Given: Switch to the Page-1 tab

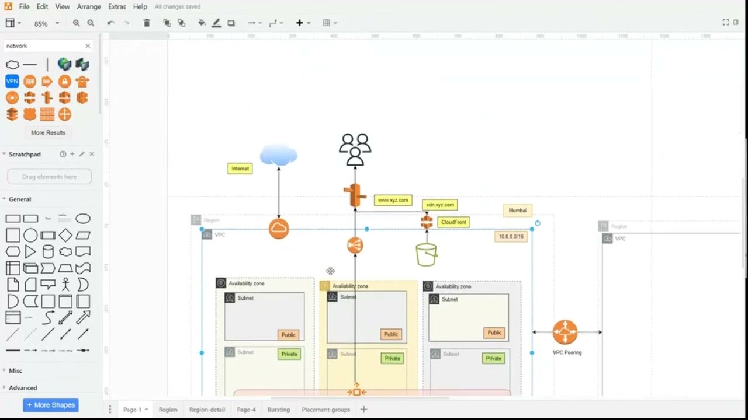Looking at the screenshot, I should tap(135, 409).
